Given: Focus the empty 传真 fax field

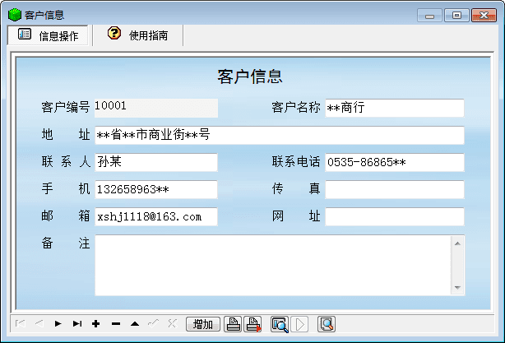Looking at the screenshot, I should [x=394, y=189].
